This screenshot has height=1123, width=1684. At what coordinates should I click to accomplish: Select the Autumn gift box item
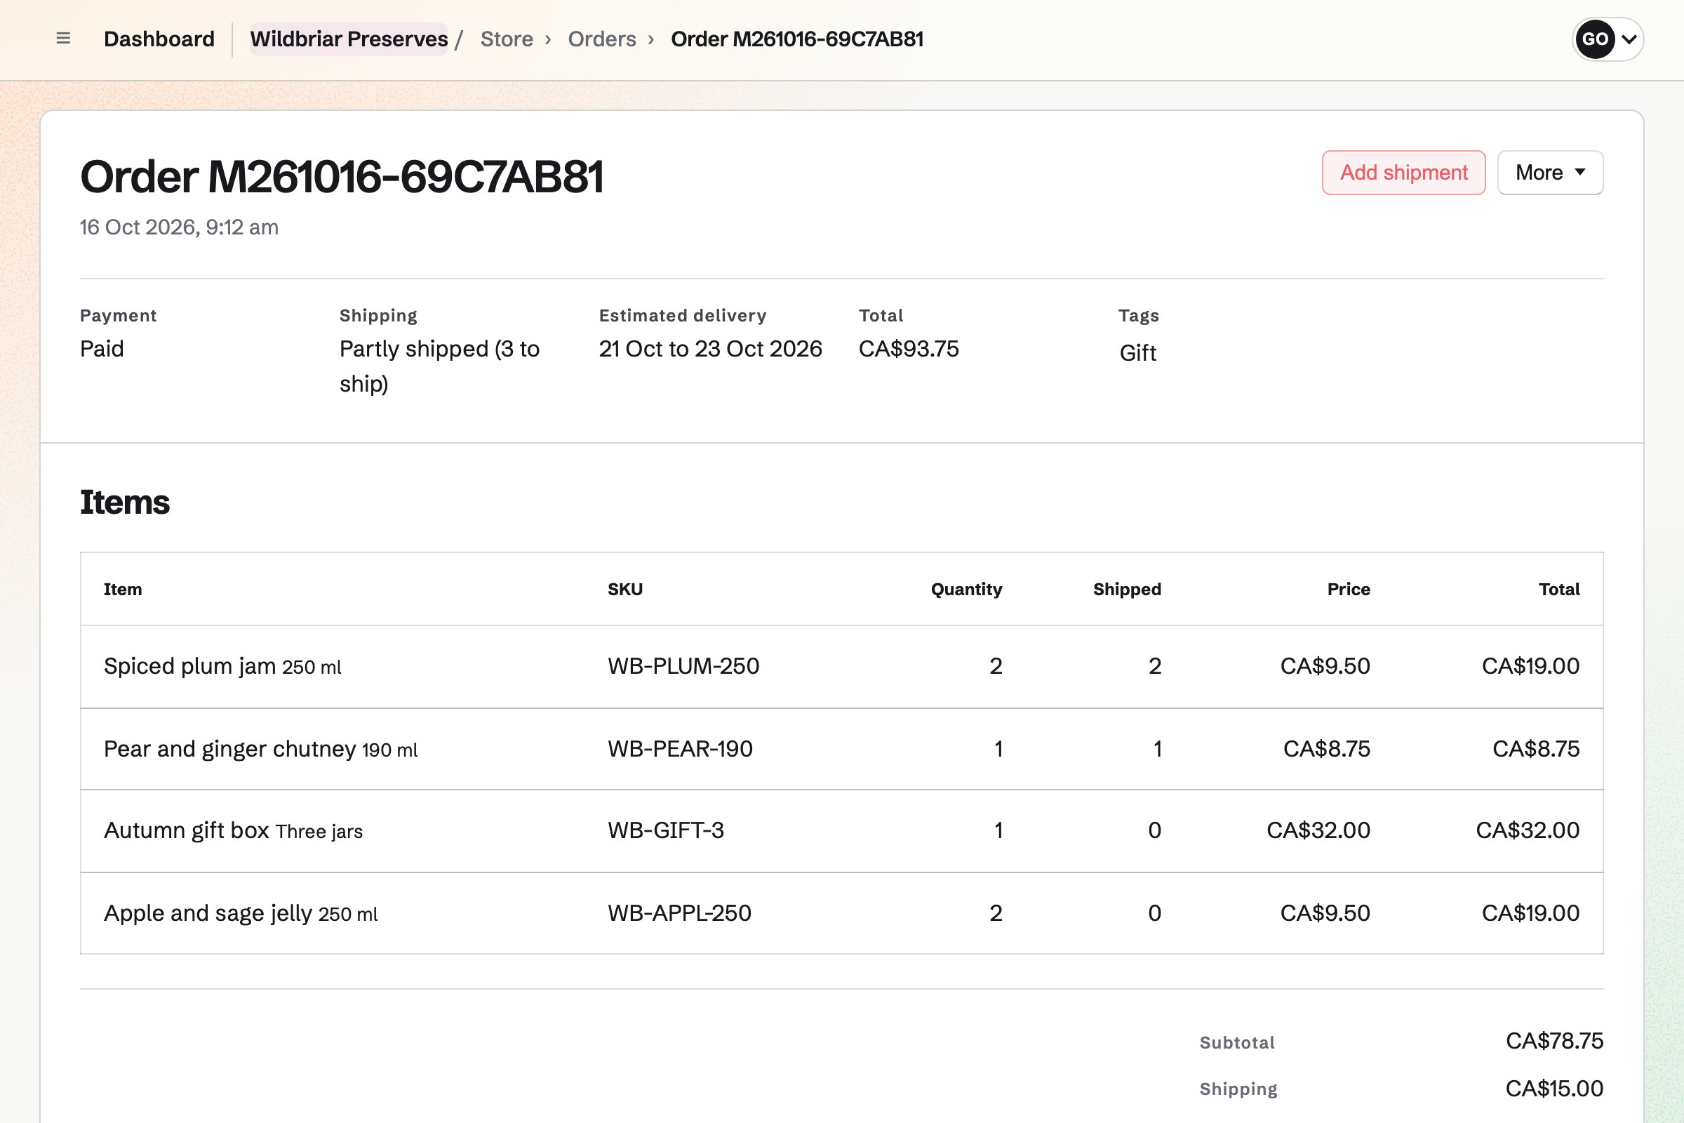tap(234, 831)
